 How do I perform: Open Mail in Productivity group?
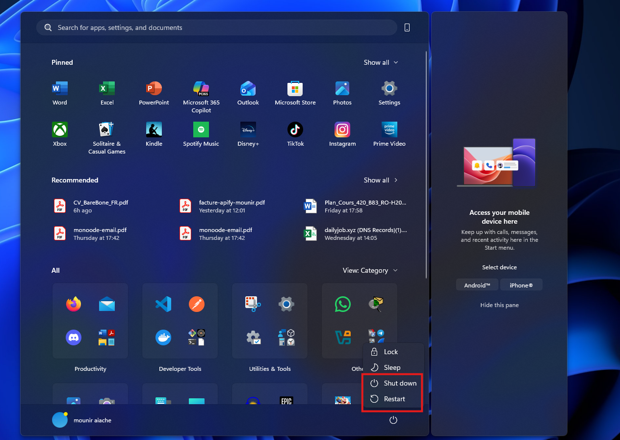[x=107, y=304]
